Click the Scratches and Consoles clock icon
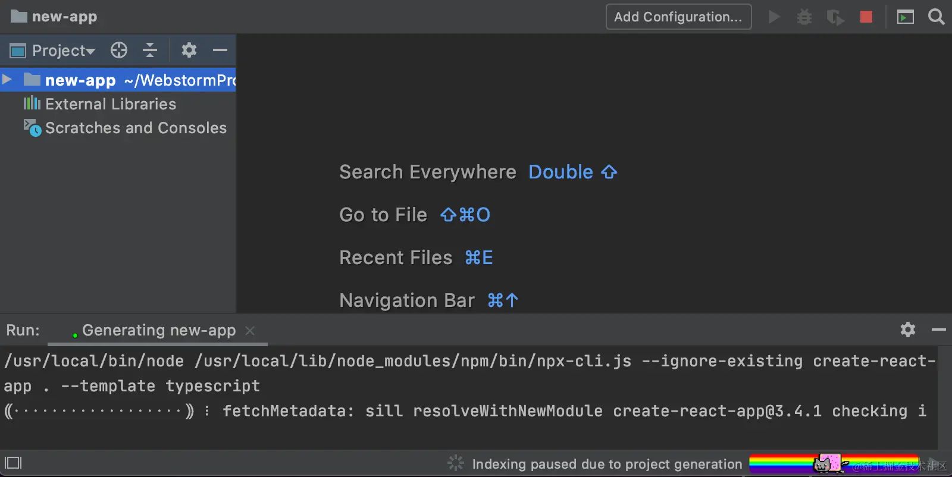 [32, 127]
